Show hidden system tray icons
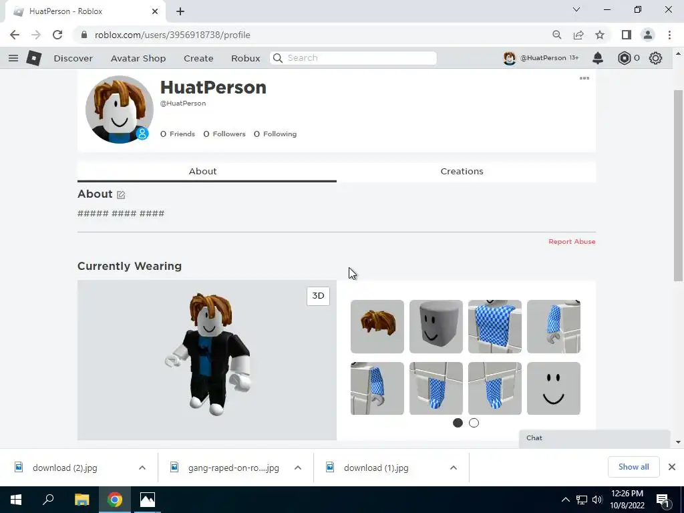This screenshot has width=684, height=513. 565,500
